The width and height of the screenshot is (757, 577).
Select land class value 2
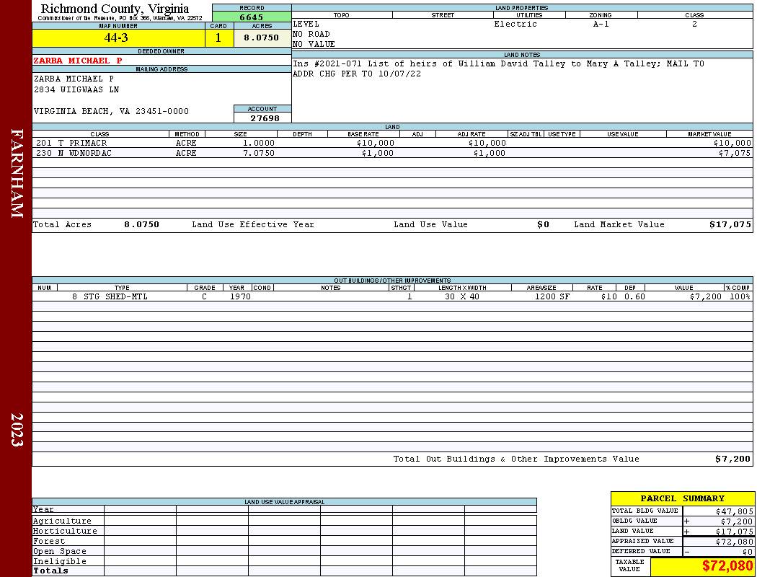point(694,24)
